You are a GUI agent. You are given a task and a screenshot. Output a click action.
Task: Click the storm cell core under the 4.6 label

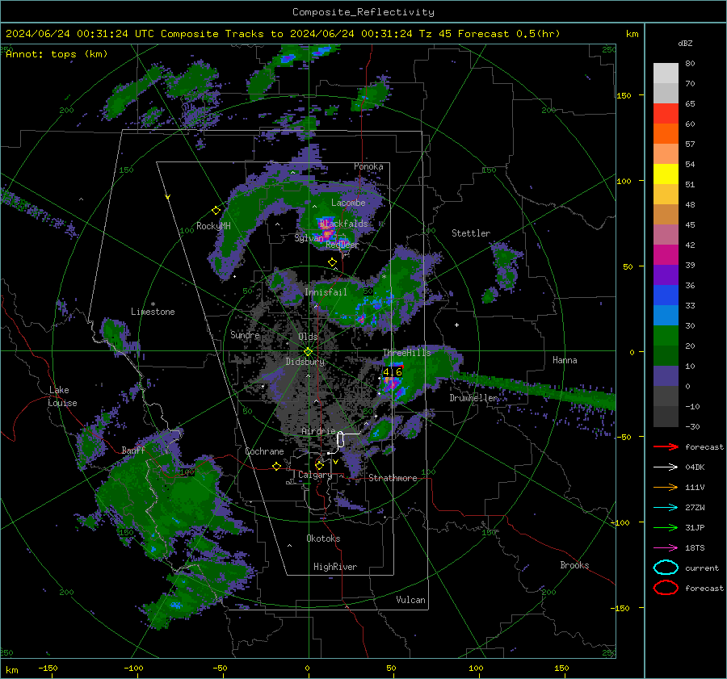393,384
